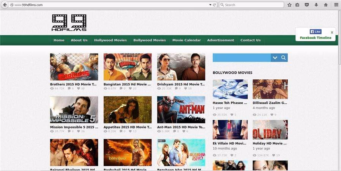341x171 pixels.
Task: Click the site search magnifier icon
Action: pyautogui.click(x=283, y=58)
